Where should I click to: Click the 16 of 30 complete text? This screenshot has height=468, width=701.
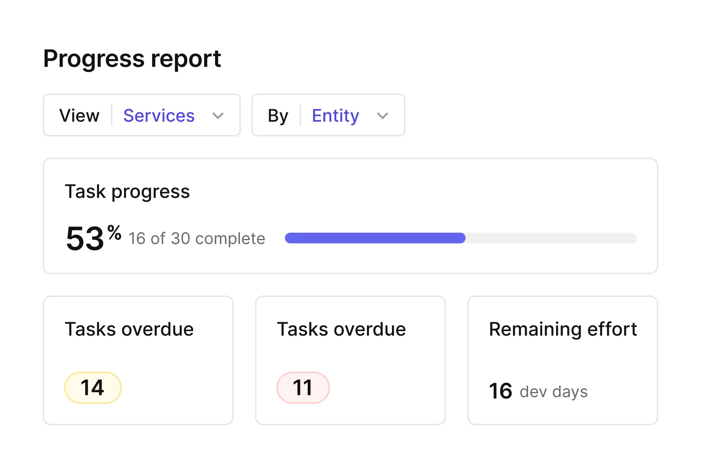(x=197, y=238)
